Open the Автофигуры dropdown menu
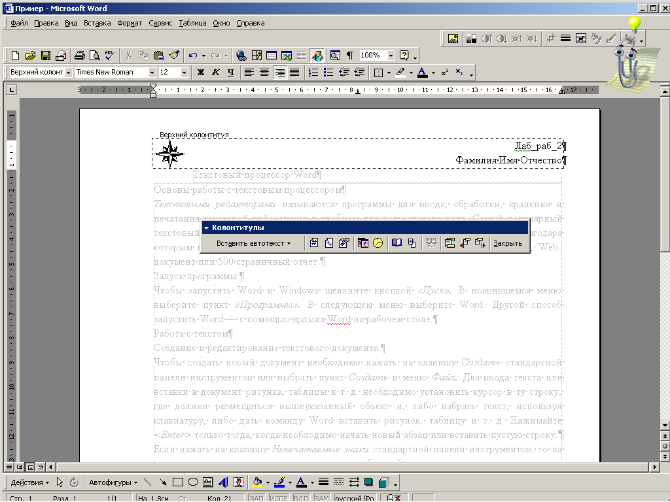Viewport: 670px width, 502px height. click(x=113, y=482)
